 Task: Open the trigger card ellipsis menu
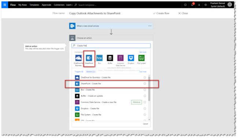click(x=150, y=26)
